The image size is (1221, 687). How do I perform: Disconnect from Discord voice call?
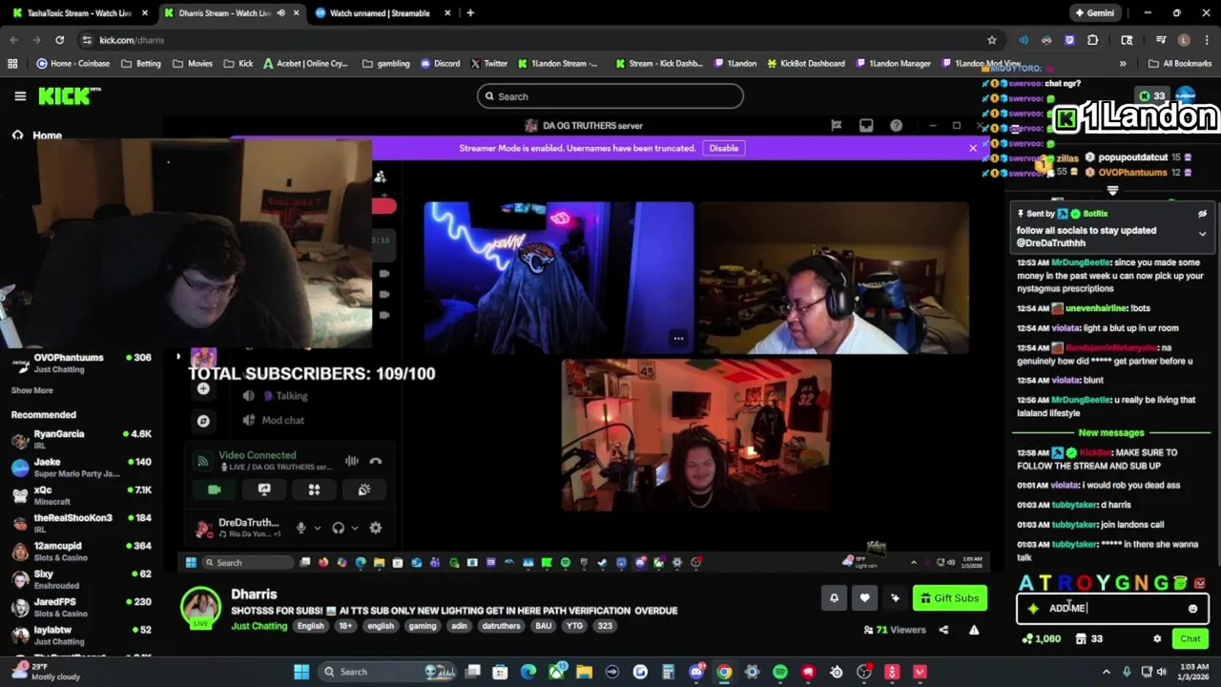pos(376,461)
